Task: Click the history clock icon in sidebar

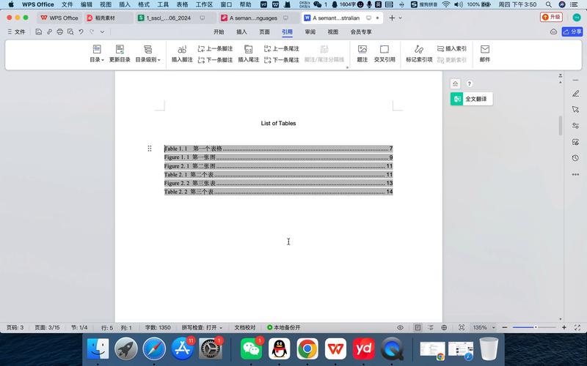Action: click(575, 158)
